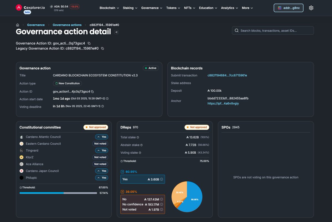332x222 pixels.
Task: Click the beta label under the logo
Action: 27,12
